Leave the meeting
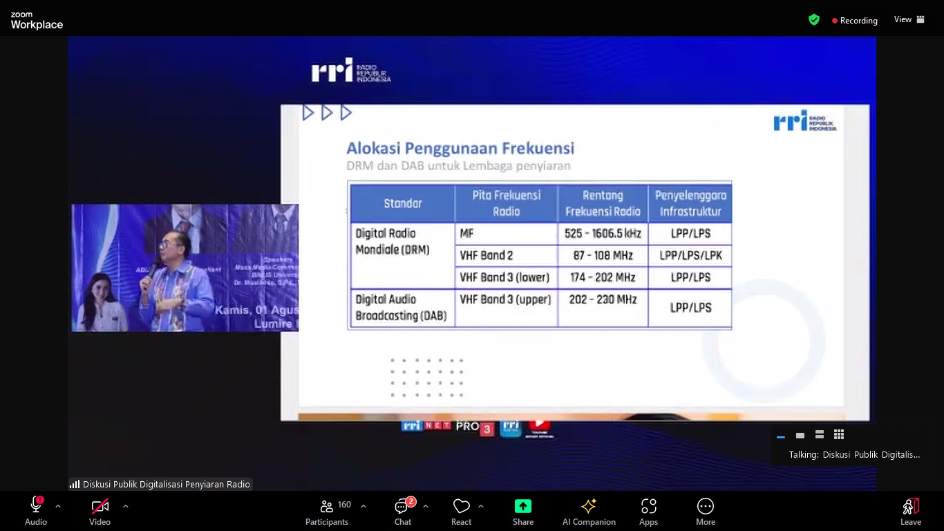Image resolution: width=944 pixels, height=531 pixels. coord(910,511)
